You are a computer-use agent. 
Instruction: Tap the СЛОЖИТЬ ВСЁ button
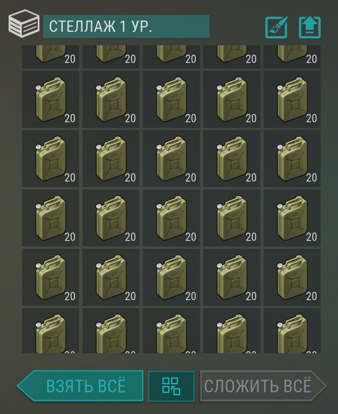point(263,386)
